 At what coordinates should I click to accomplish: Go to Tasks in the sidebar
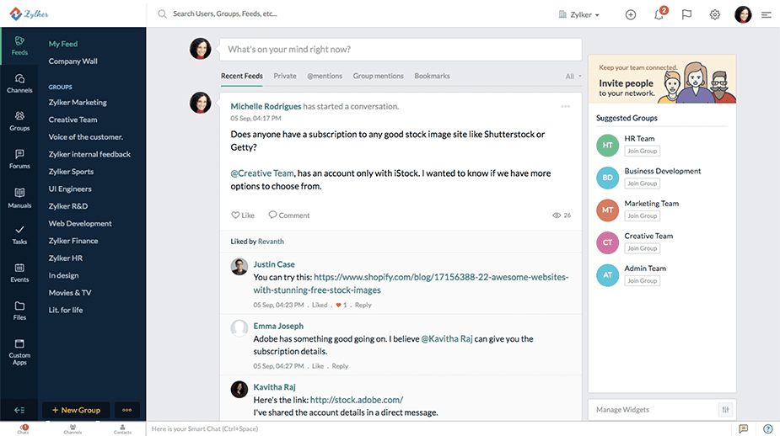point(19,234)
